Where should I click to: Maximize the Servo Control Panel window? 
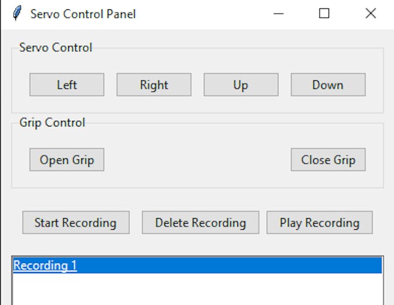coord(324,14)
